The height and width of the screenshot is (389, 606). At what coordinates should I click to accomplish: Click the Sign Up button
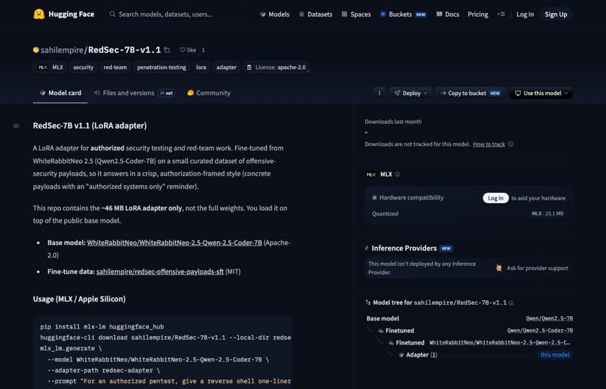tap(555, 14)
